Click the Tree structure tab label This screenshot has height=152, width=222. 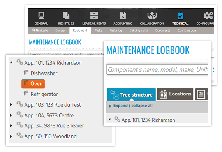click(x=136, y=95)
